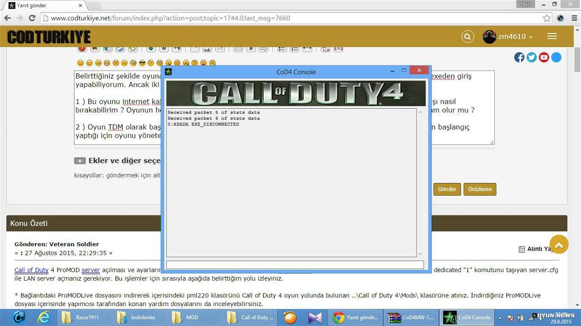Viewport: 581px width, 326px height.
Task: Insert the angry emoticon
Action: 116,63
